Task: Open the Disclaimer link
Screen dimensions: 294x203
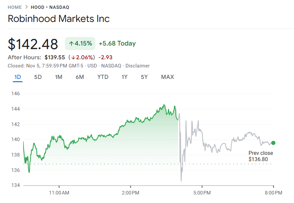Action: point(137,65)
